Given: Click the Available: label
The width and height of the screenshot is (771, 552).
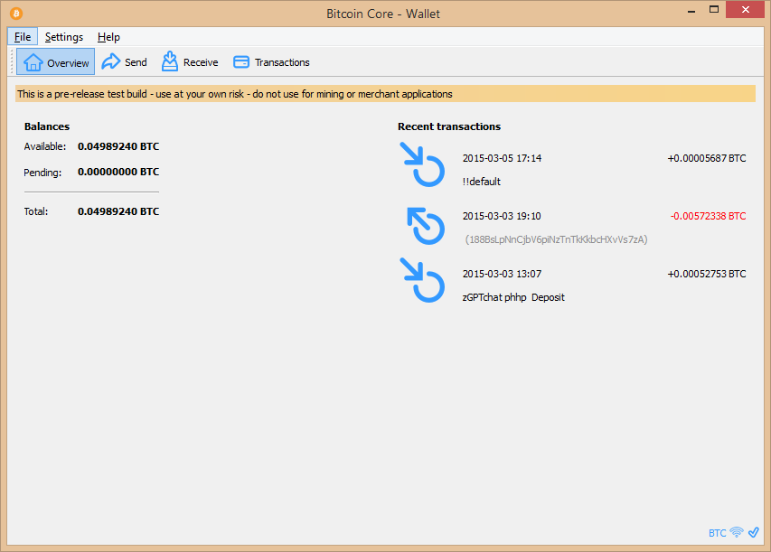Looking at the screenshot, I should 45,146.
